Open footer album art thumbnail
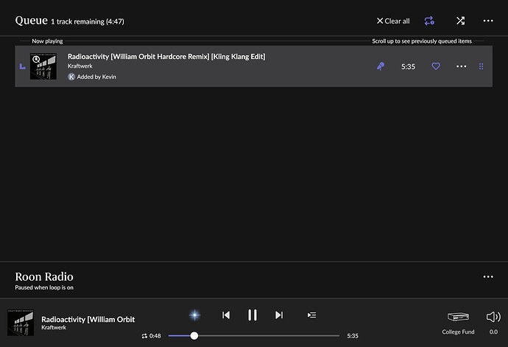The width and height of the screenshot is (508, 347). (21, 323)
